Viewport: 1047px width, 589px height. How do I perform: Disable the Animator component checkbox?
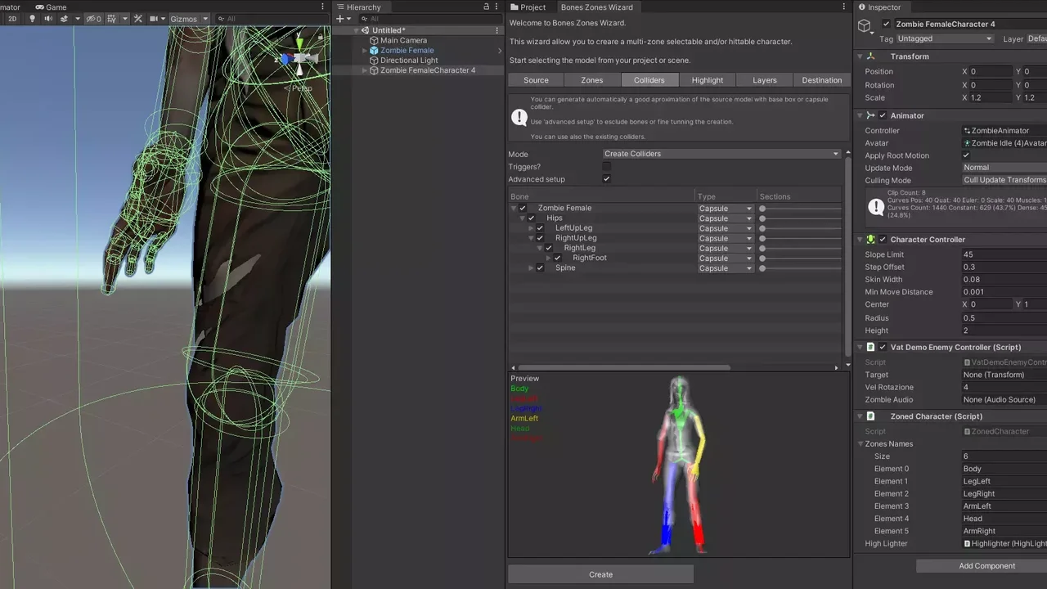[883, 115]
